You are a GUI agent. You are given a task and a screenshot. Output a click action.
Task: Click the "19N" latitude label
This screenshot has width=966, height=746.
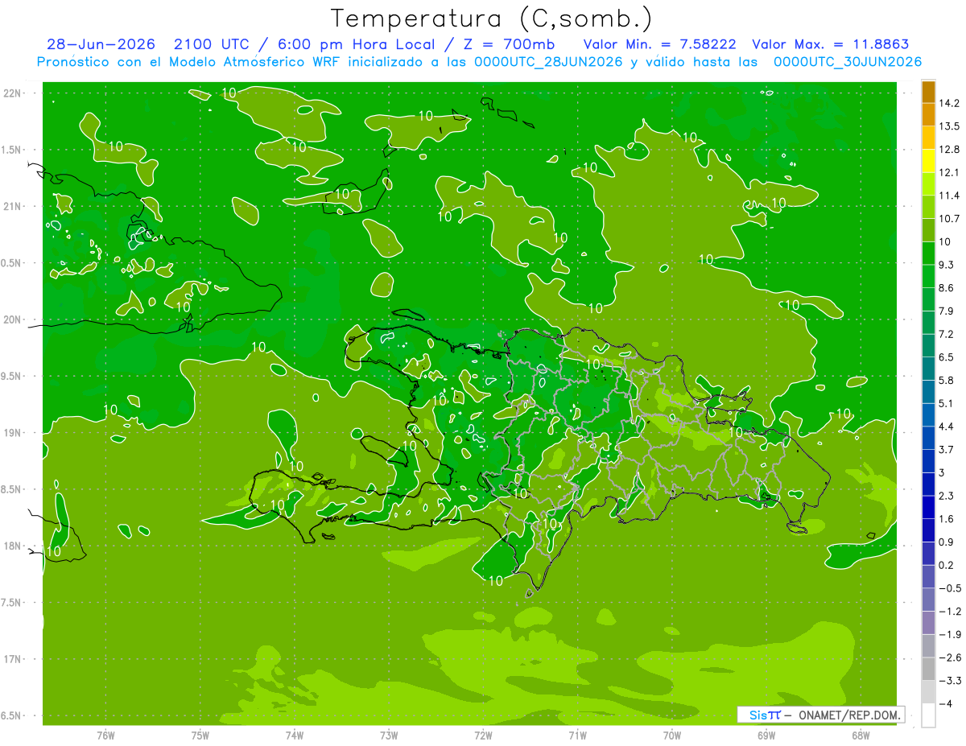tap(13, 433)
